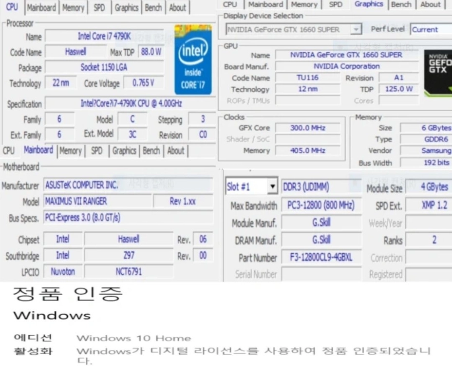The width and height of the screenshot is (452, 366).
Task: Select the CPU tab in Graphics panel
Action: coord(230,4)
